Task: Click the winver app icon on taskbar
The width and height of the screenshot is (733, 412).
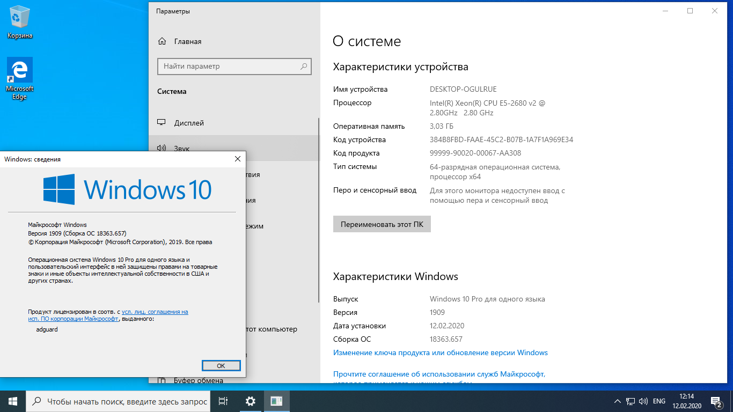Action: coord(276,401)
